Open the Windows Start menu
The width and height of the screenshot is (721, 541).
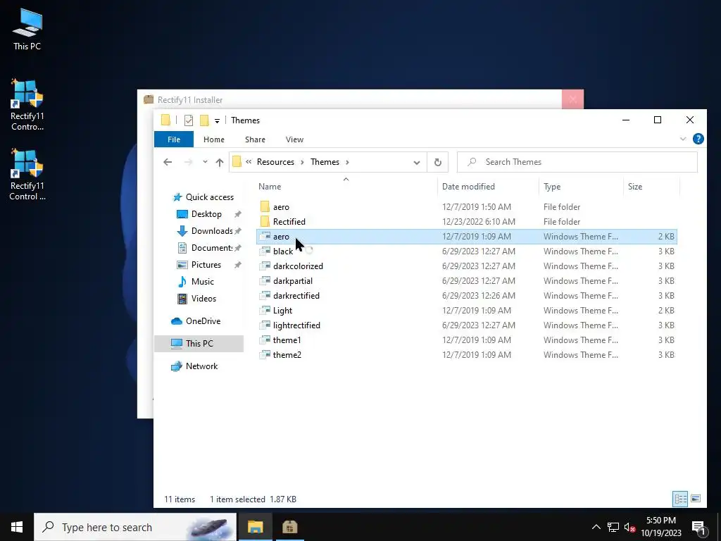coord(17,527)
